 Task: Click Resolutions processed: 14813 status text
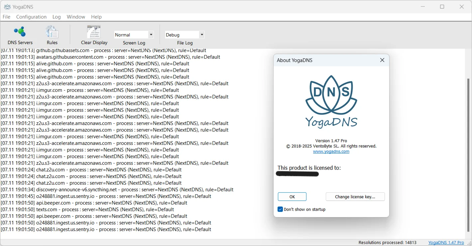pos(387,243)
